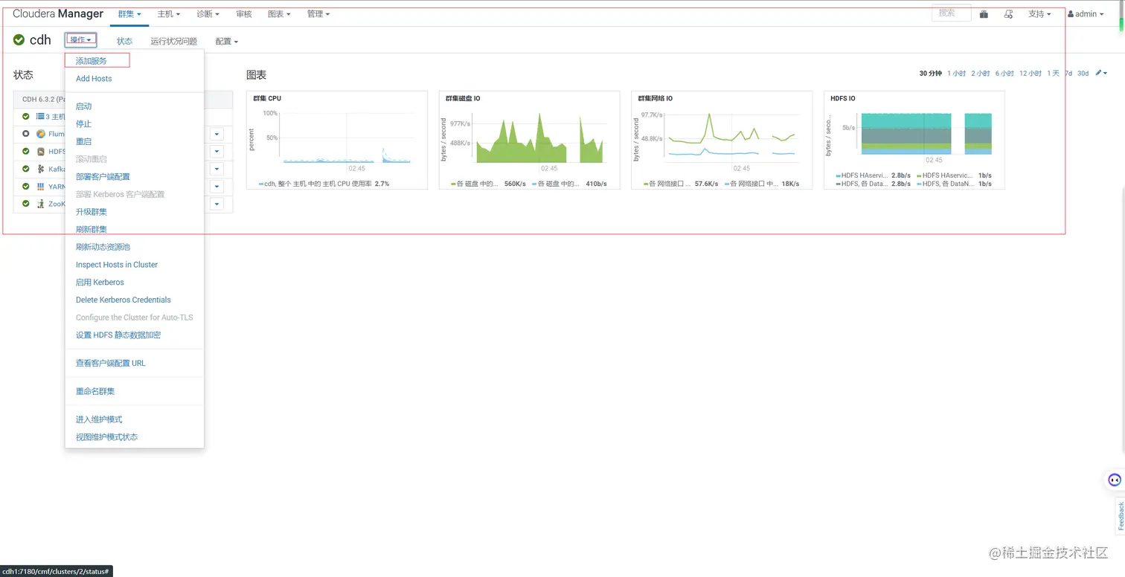The width and height of the screenshot is (1125, 577).
Task: Click the YARN service logo icon
Action: coord(41,187)
